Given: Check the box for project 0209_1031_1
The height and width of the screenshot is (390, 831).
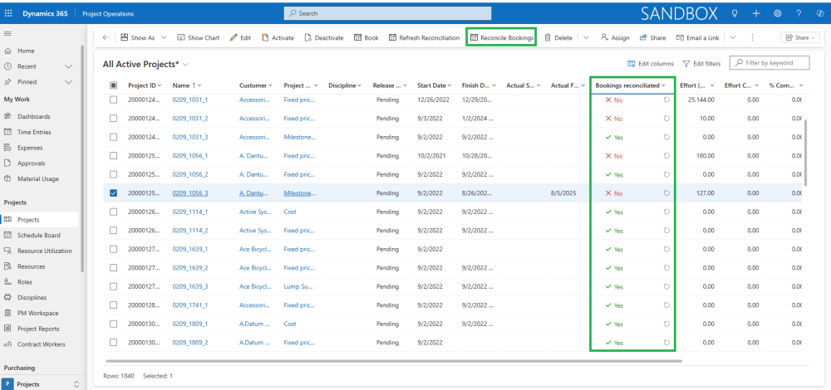Looking at the screenshot, I should (x=114, y=100).
